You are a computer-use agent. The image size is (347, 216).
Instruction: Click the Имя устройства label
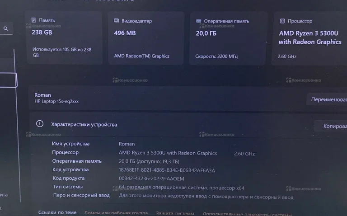coord(70,144)
